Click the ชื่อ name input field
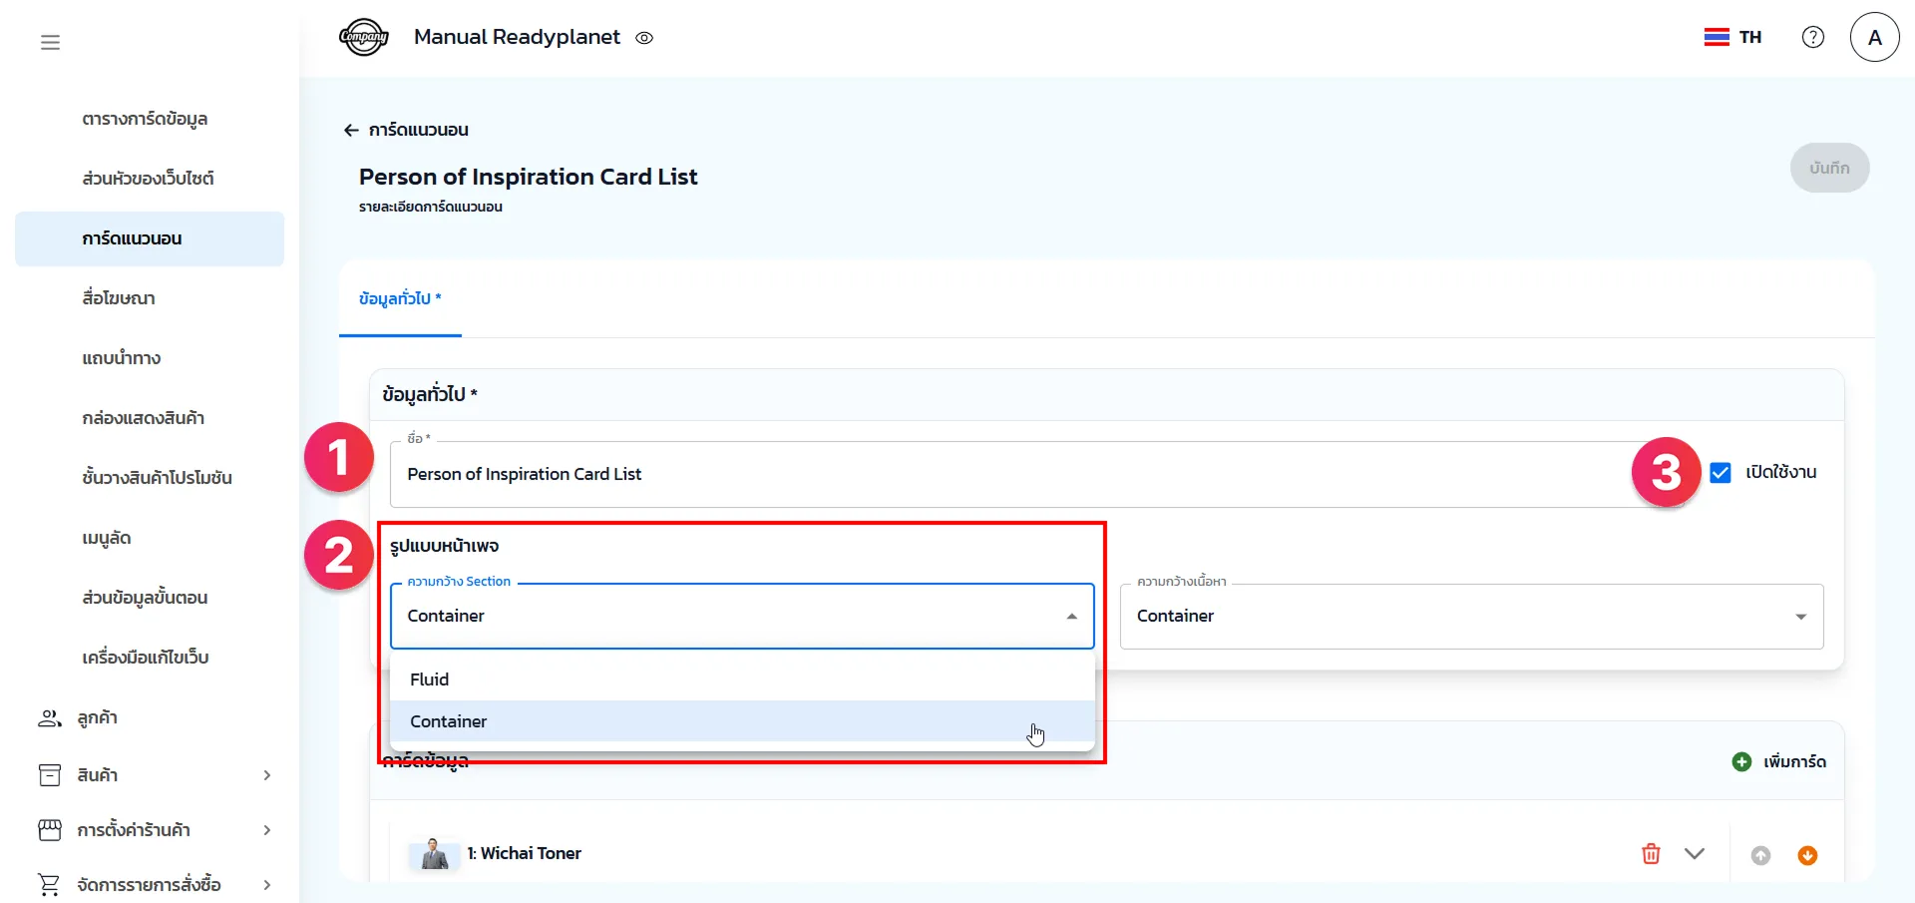Viewport: 1915px width, 903px height. pyautogui.click(x=997, y=474)
